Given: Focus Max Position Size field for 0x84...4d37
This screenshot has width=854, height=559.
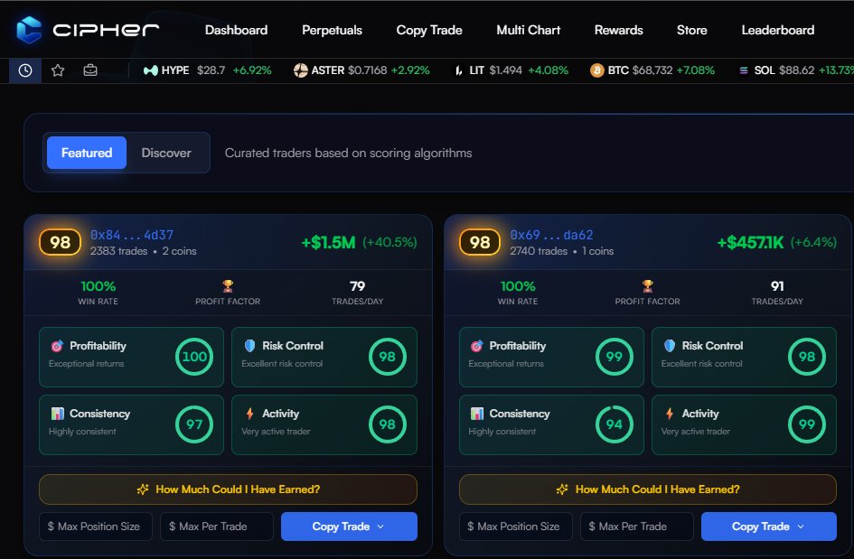Looking at the screenshot, I should 96,526.
